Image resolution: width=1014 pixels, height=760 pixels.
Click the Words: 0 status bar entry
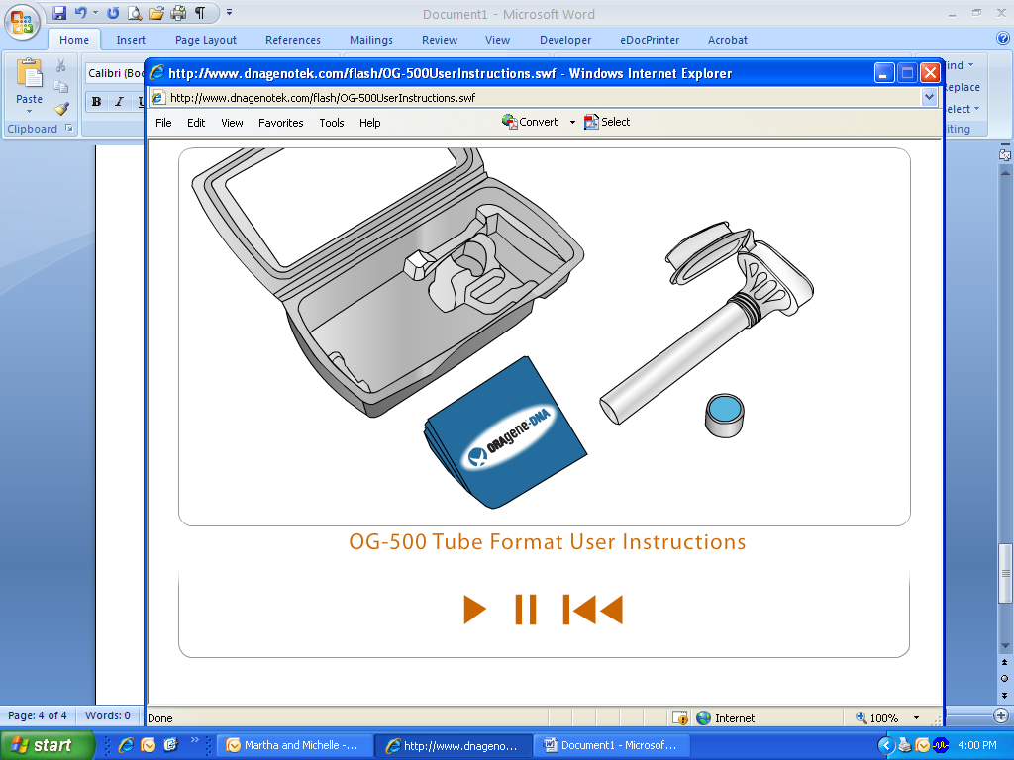pyautogui.click(x=107, y=715)
